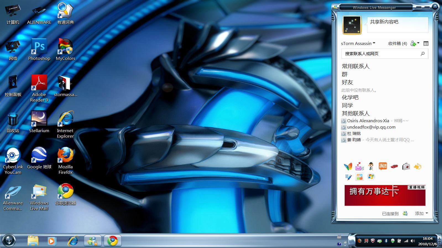The image size is (442, 248).
Task: Open the 拥有万事达卡 advertisement banner
Action: 385,195
